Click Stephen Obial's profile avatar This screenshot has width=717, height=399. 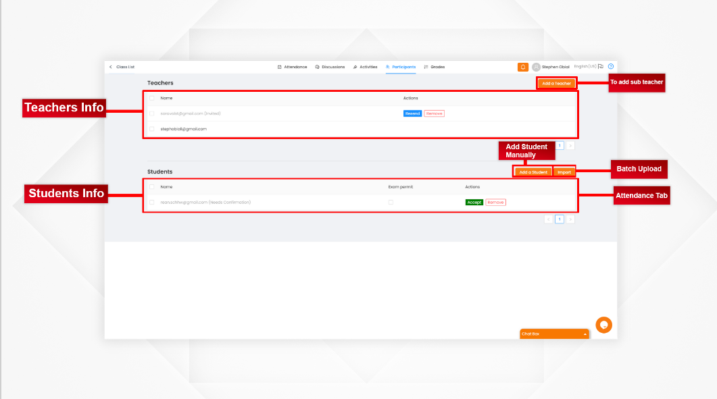(535, 67)
